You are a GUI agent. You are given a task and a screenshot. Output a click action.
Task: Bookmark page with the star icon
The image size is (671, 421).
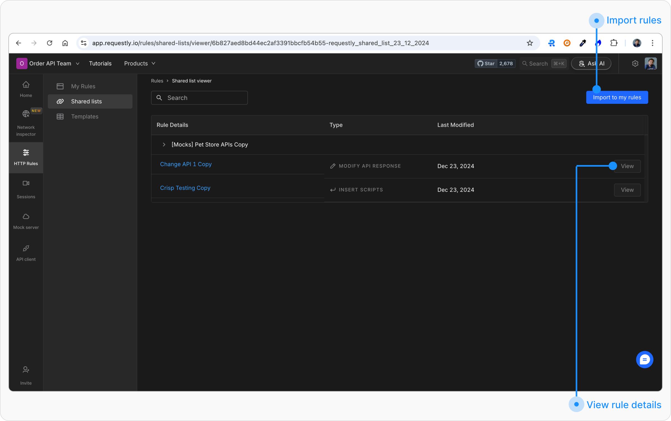[530, 43]
